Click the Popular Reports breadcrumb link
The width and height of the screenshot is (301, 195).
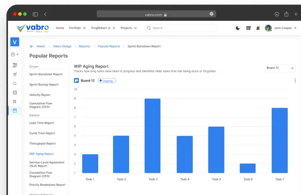[x=109, y=46]
